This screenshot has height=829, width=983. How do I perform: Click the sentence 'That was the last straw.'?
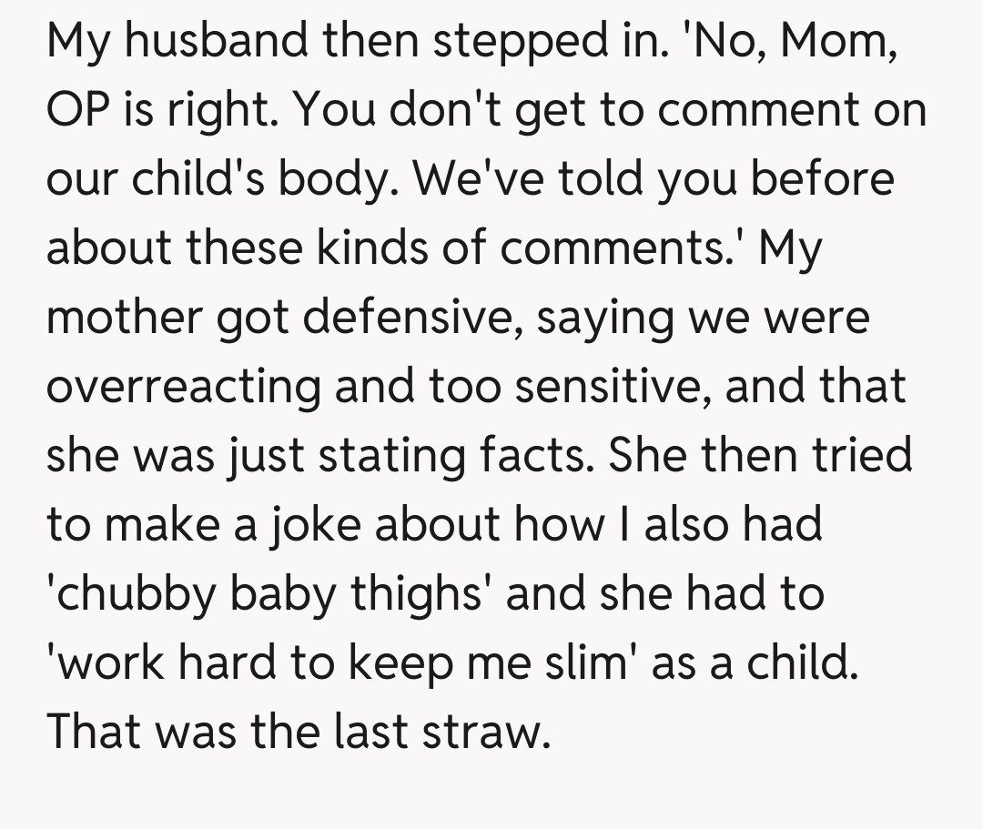point(299,732)
